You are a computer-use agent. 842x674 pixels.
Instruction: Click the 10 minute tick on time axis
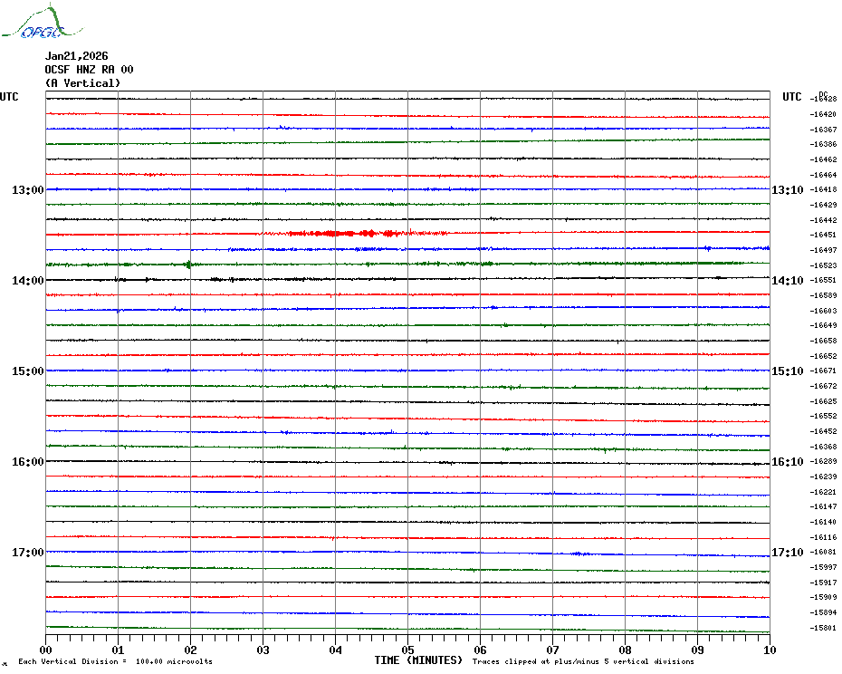(770, 650)
